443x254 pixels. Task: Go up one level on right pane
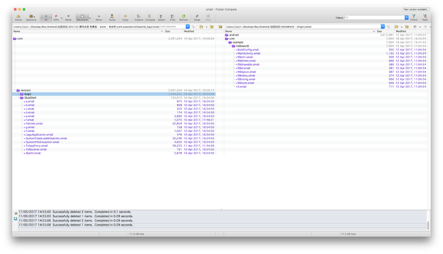click(x=406, y=27)
